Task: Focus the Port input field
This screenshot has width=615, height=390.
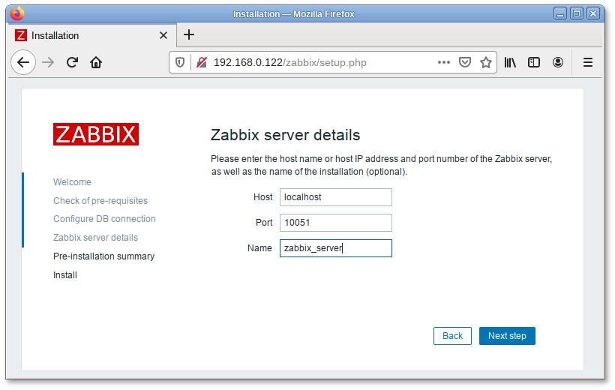Action: point(336,223)
